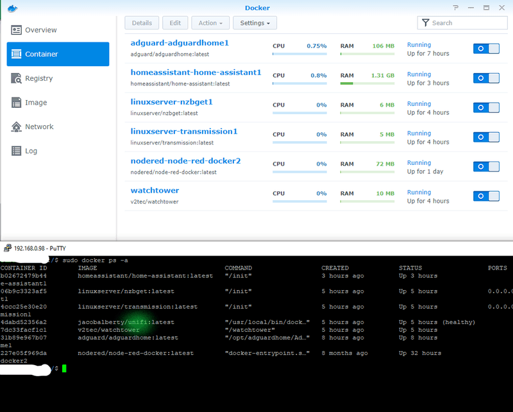The image size is (513, 412).
Task: Toggle off watchtower container switch
Action: 486,196
